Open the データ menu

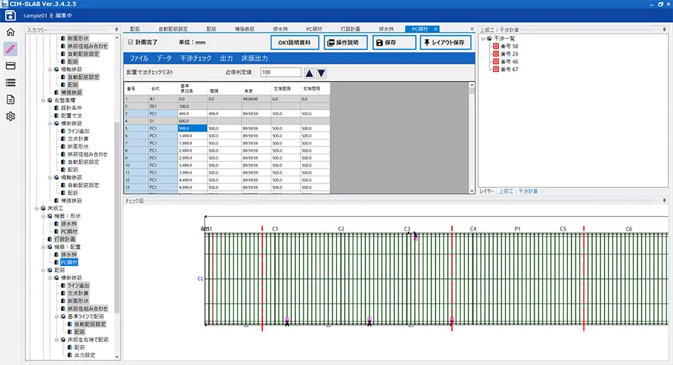pos(164,58)
